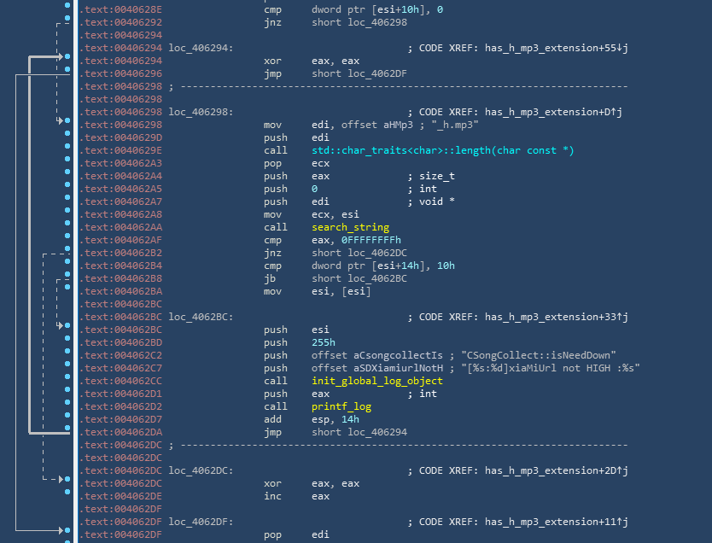Select the loc_4062BC label definition
Viewport: 712px width, 543px height.
(x=200, y=317)
